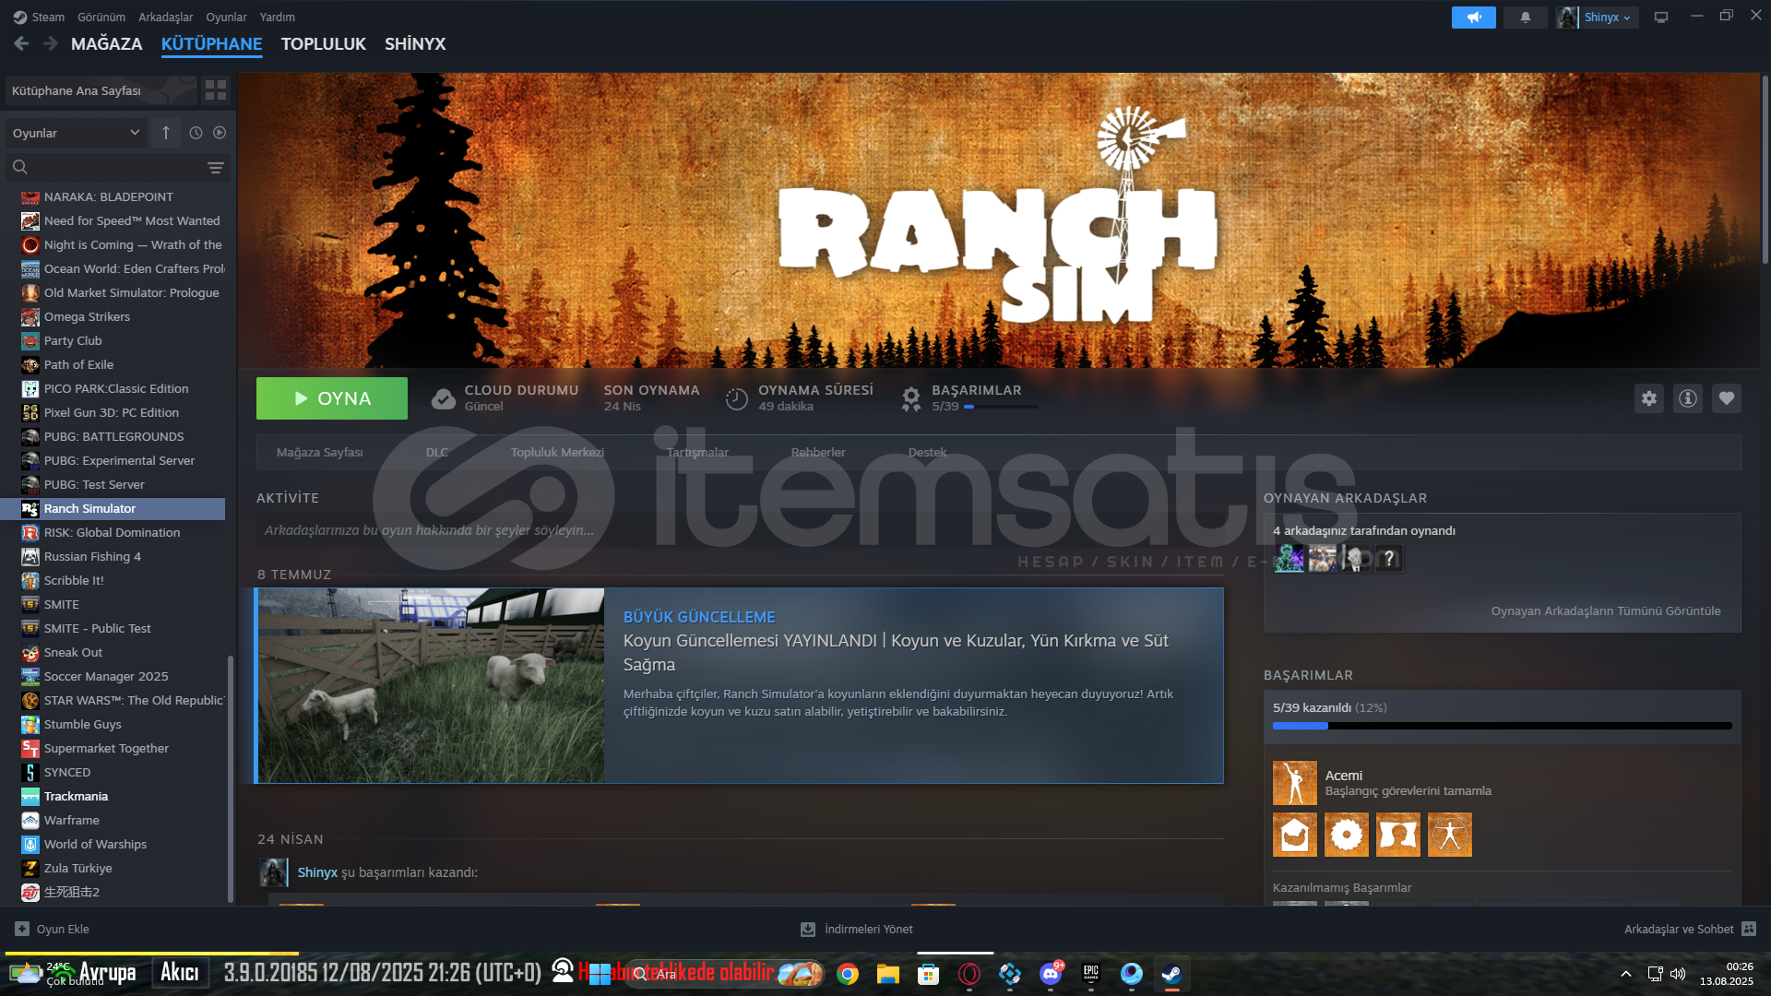The width and height of the screenshot is (1771, 996).
Task: Click the forward navigation arrow
Action: 51,43
